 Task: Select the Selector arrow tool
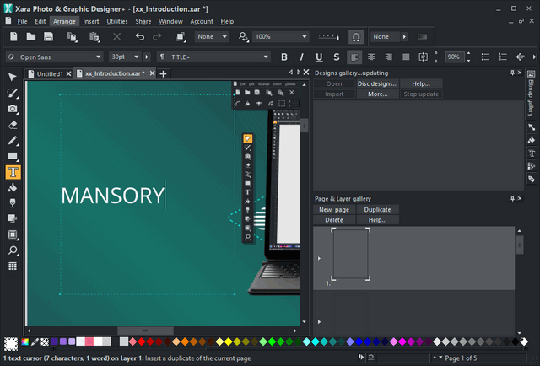pos(13,78)
